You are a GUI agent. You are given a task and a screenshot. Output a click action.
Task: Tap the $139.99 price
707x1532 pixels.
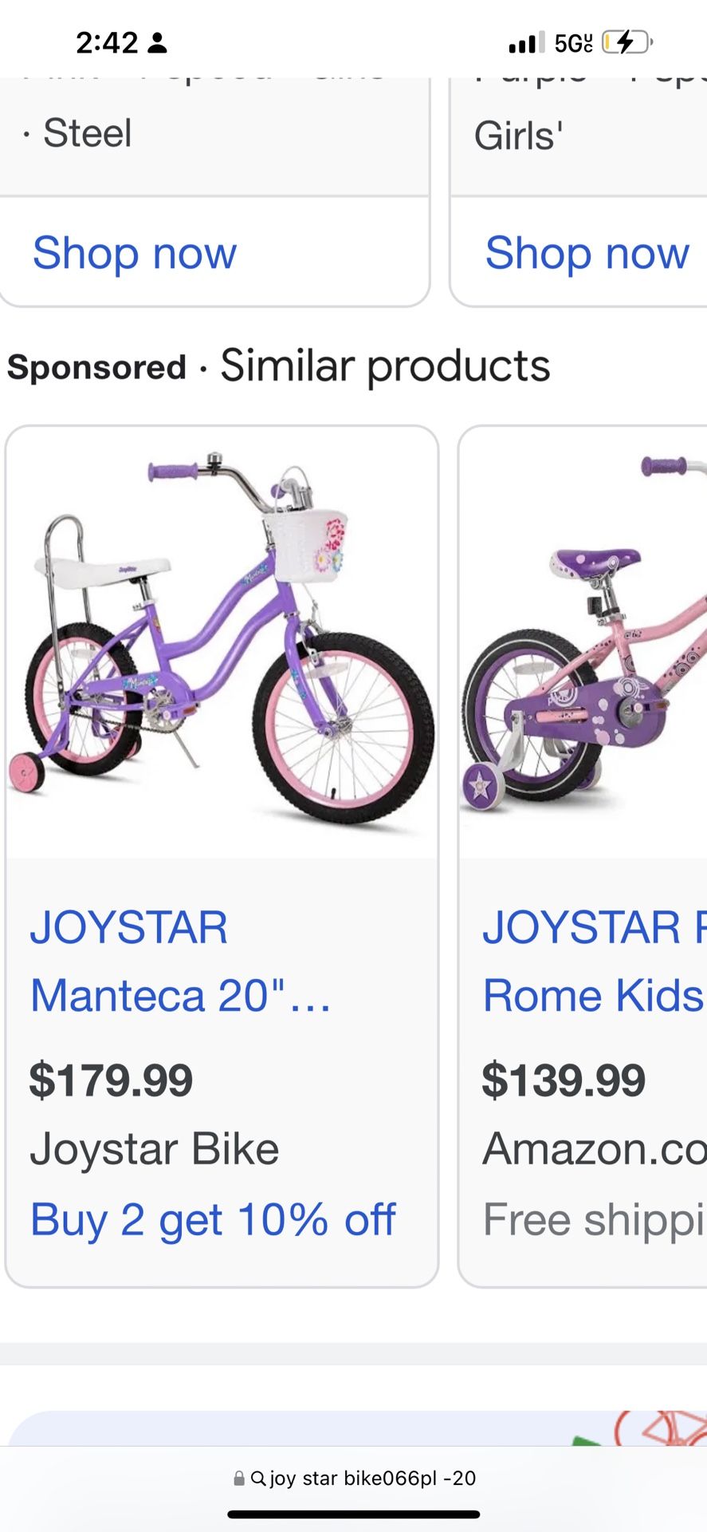[564, 1080]
